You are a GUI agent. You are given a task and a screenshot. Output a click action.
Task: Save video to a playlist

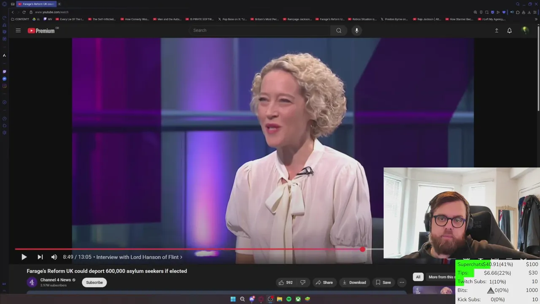[383, 282]
